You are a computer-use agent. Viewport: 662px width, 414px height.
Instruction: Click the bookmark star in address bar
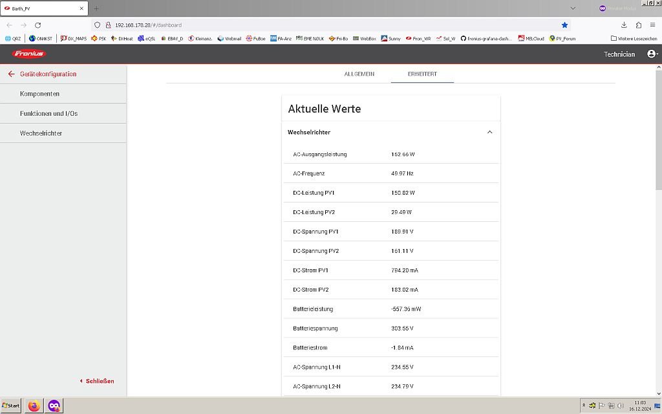564,25
